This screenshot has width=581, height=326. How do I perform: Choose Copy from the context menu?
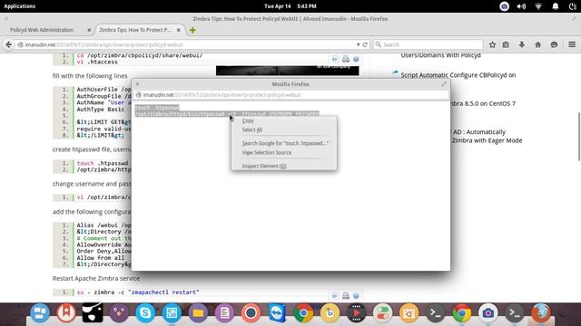point(248,120)
